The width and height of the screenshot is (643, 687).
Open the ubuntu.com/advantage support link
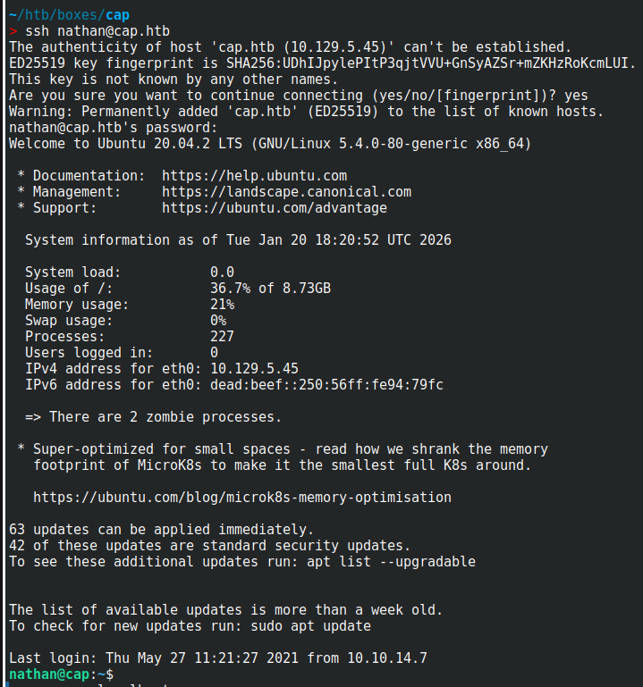point(275,208)
